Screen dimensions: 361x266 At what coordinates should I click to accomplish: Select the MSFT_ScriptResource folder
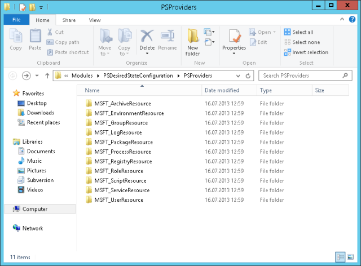(120, 181)
